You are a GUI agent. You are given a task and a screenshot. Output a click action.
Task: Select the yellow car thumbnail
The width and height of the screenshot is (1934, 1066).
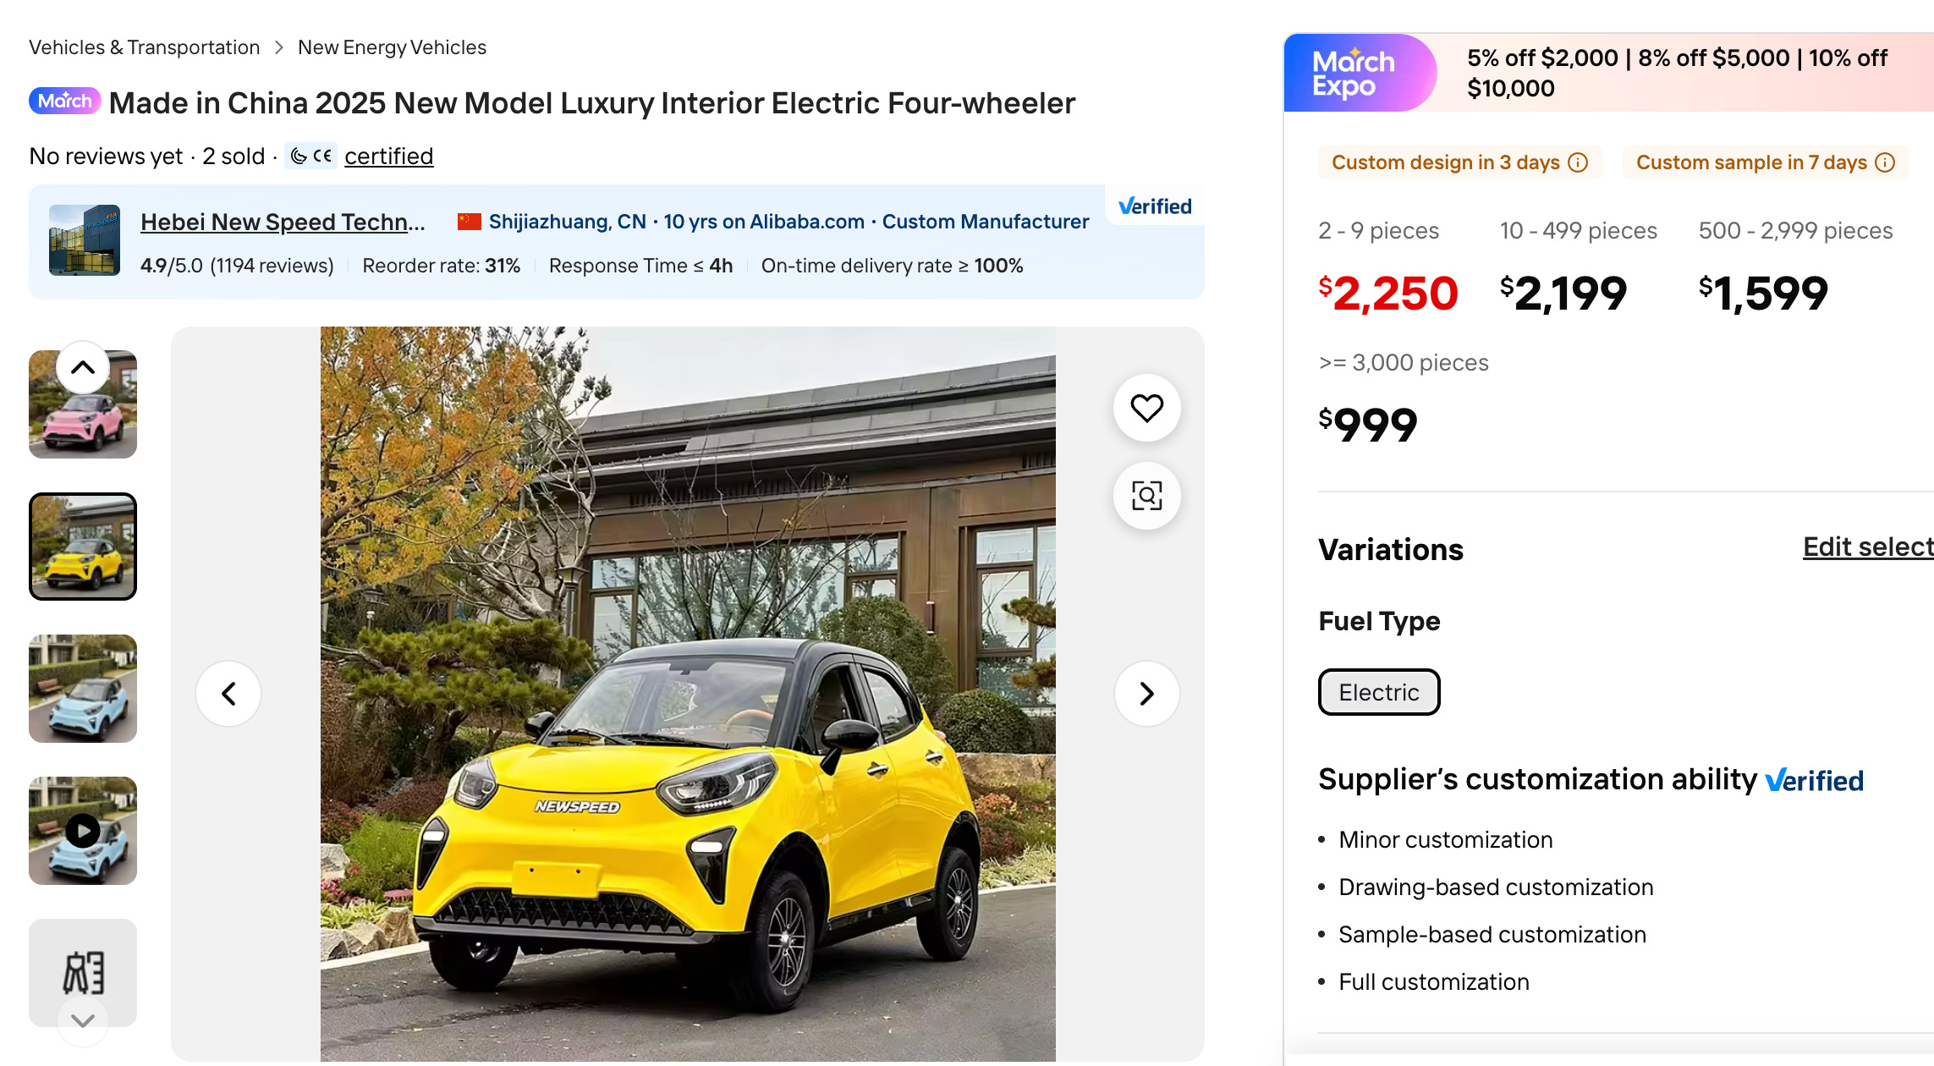83,547
